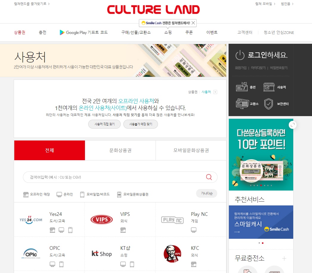
Task: Open 보안센터 shield icon
Action: tap(268, 104)
